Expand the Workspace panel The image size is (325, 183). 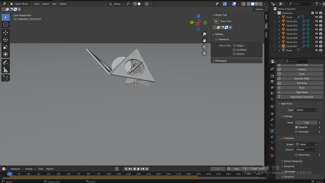[221, 61]
